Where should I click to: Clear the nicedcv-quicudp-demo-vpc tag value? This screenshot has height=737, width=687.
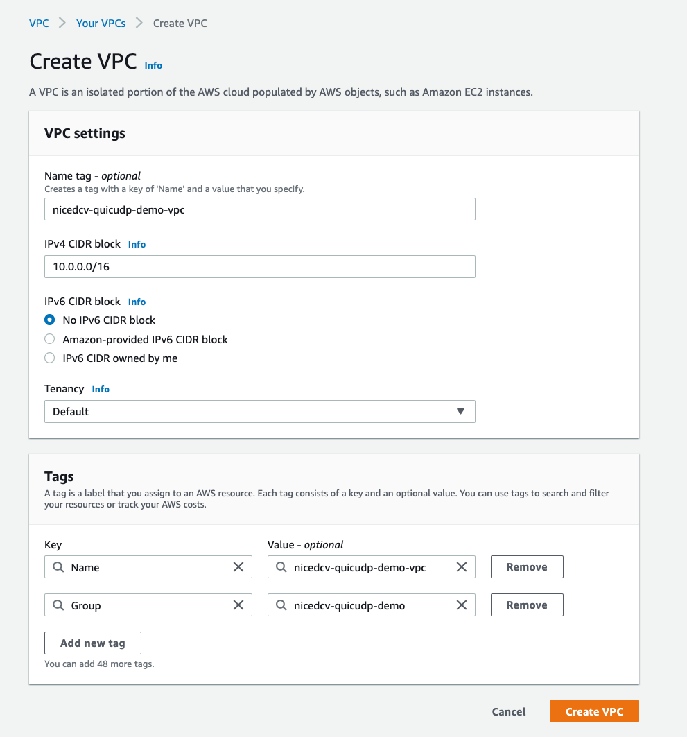point(462,567)
